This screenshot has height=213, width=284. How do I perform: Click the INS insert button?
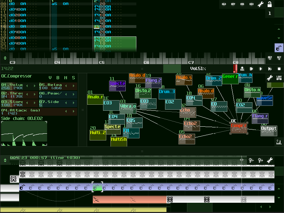tap(242, 4)
